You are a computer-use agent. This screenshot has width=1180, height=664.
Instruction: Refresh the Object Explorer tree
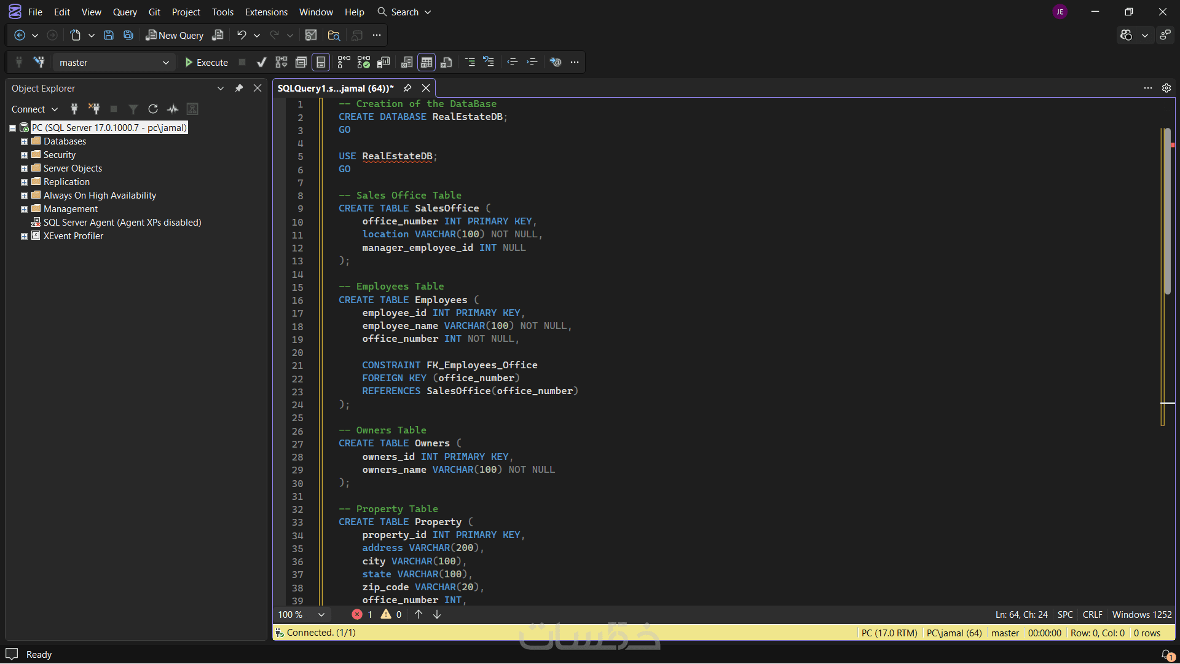pyautogui.click(x=153, y=109)
